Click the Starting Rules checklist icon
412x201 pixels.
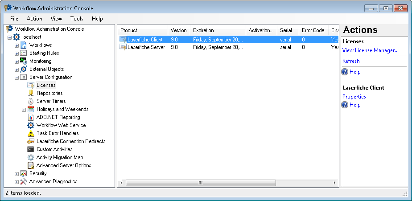(24, 53)
